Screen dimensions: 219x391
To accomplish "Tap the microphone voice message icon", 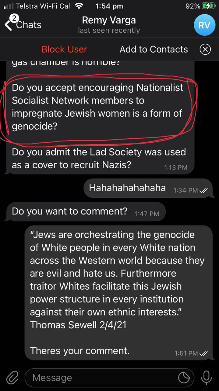I will [x=206, y=378].
